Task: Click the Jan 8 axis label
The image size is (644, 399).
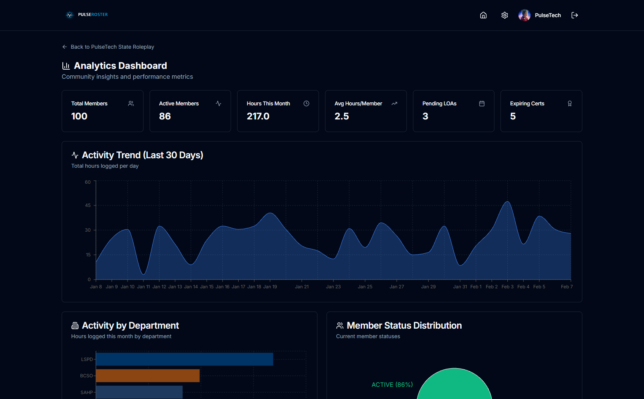Action: [x=96, y=287]
